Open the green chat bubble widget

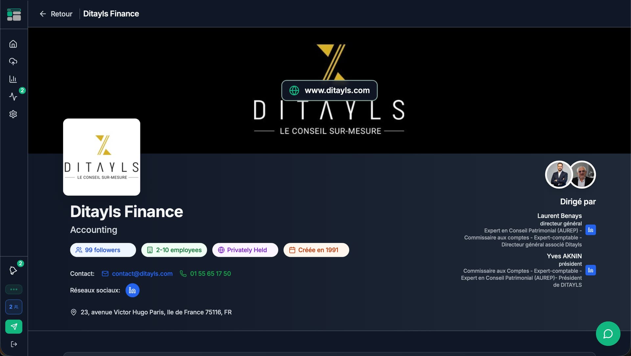608,334
